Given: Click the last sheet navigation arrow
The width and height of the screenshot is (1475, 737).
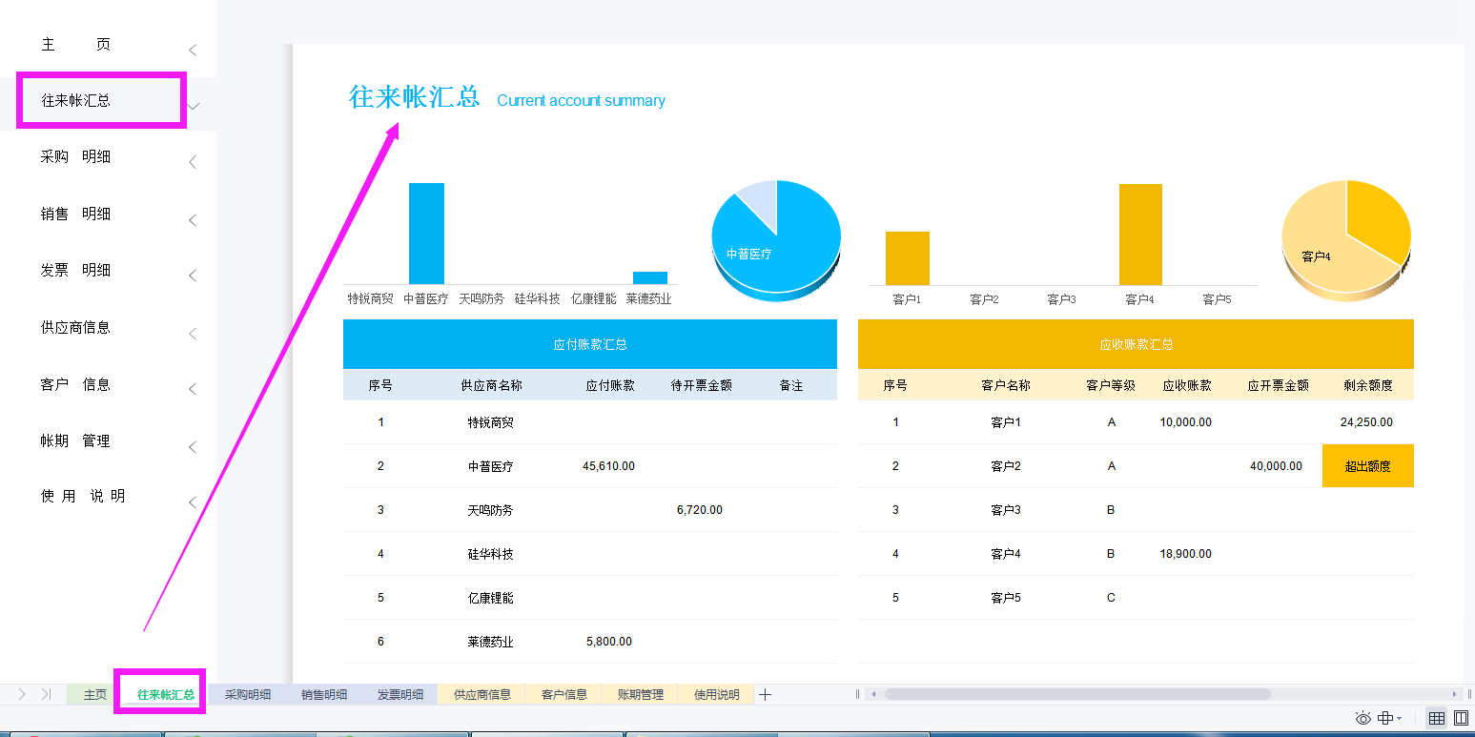Looking at the screenshot, I should 46,694.
